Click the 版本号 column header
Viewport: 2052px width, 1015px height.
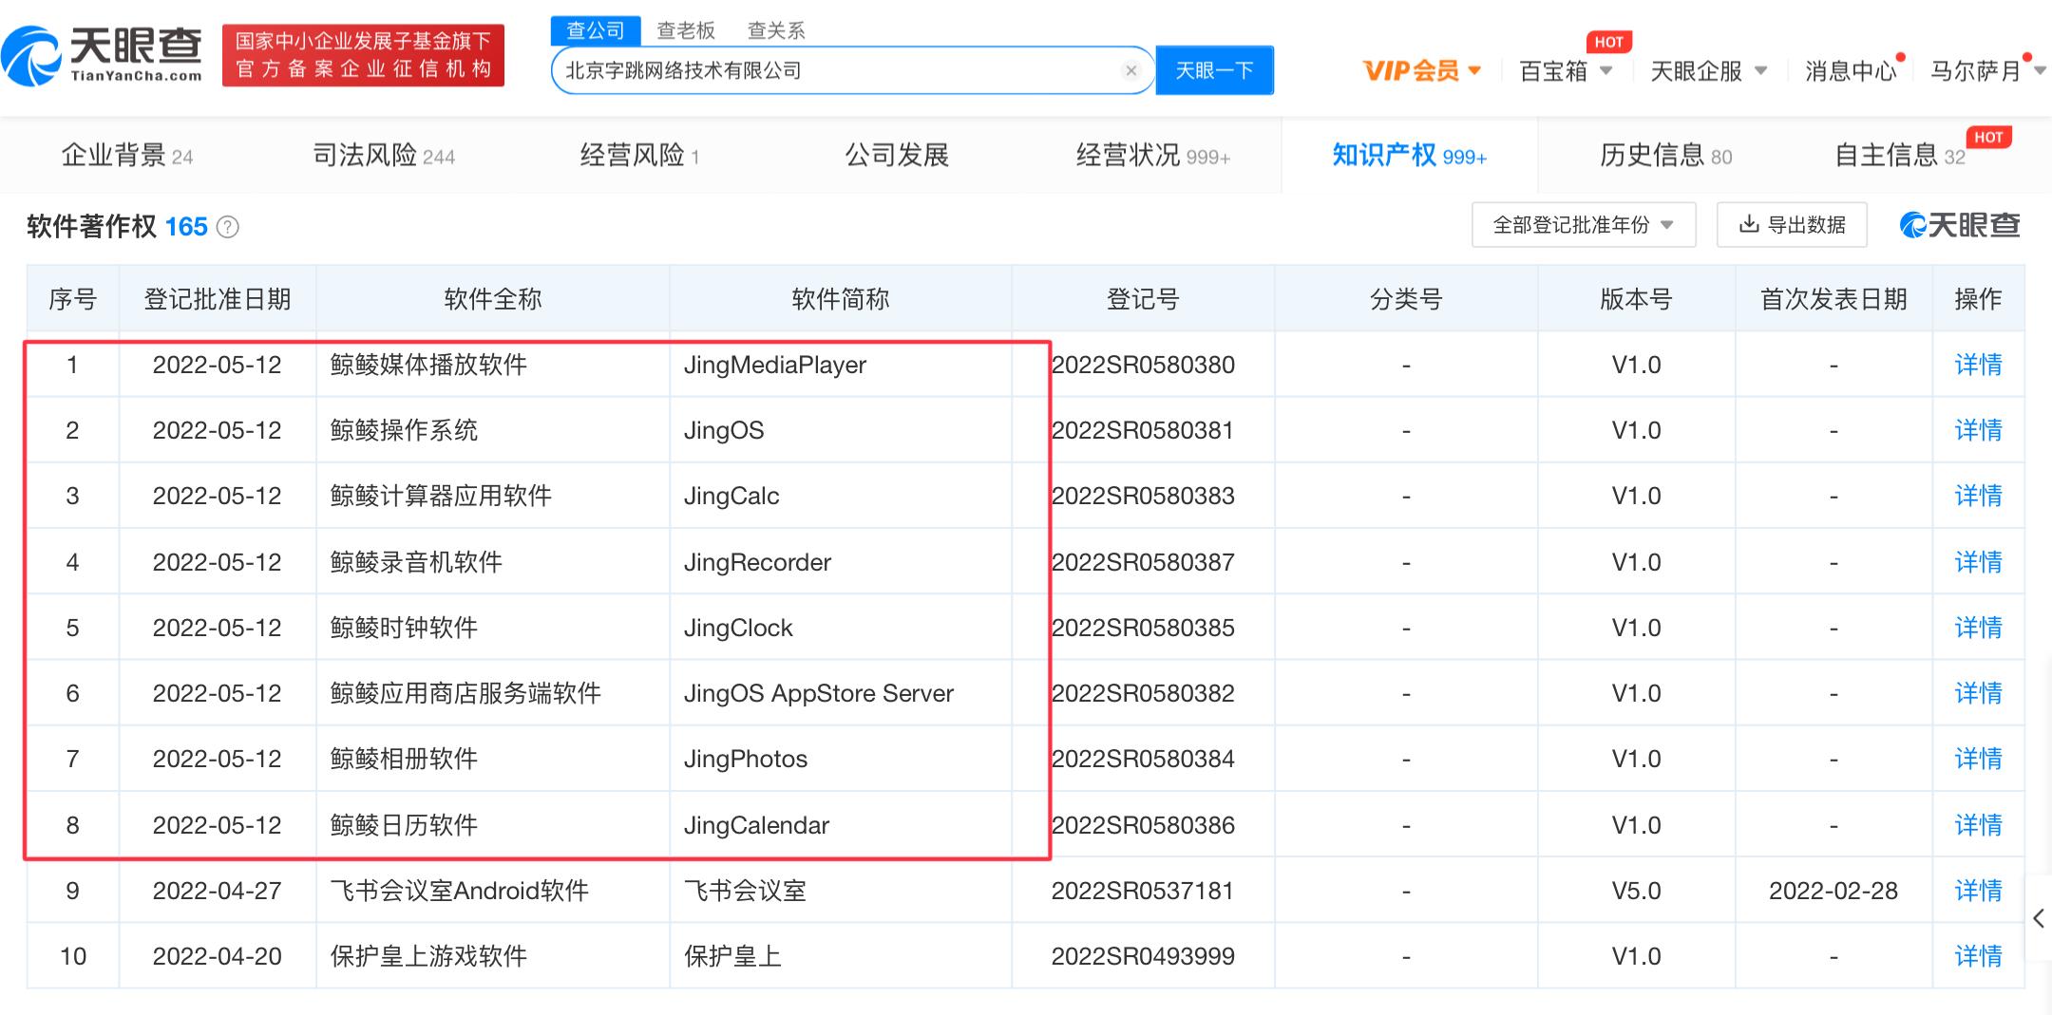[x=1636, y=299]
